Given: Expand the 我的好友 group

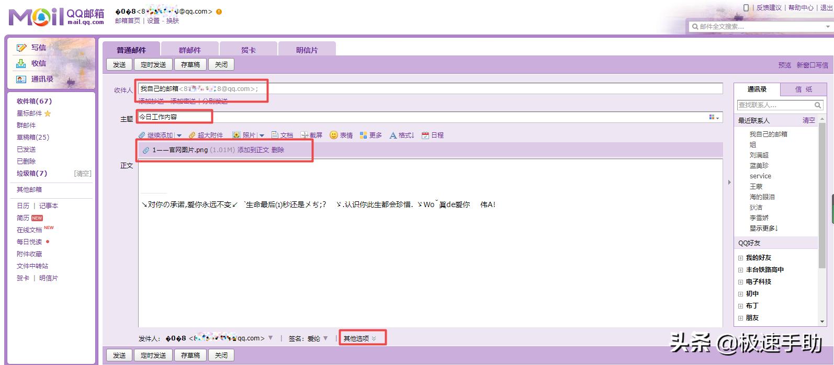Looking at the screenshot, I should tap(740, 258).
